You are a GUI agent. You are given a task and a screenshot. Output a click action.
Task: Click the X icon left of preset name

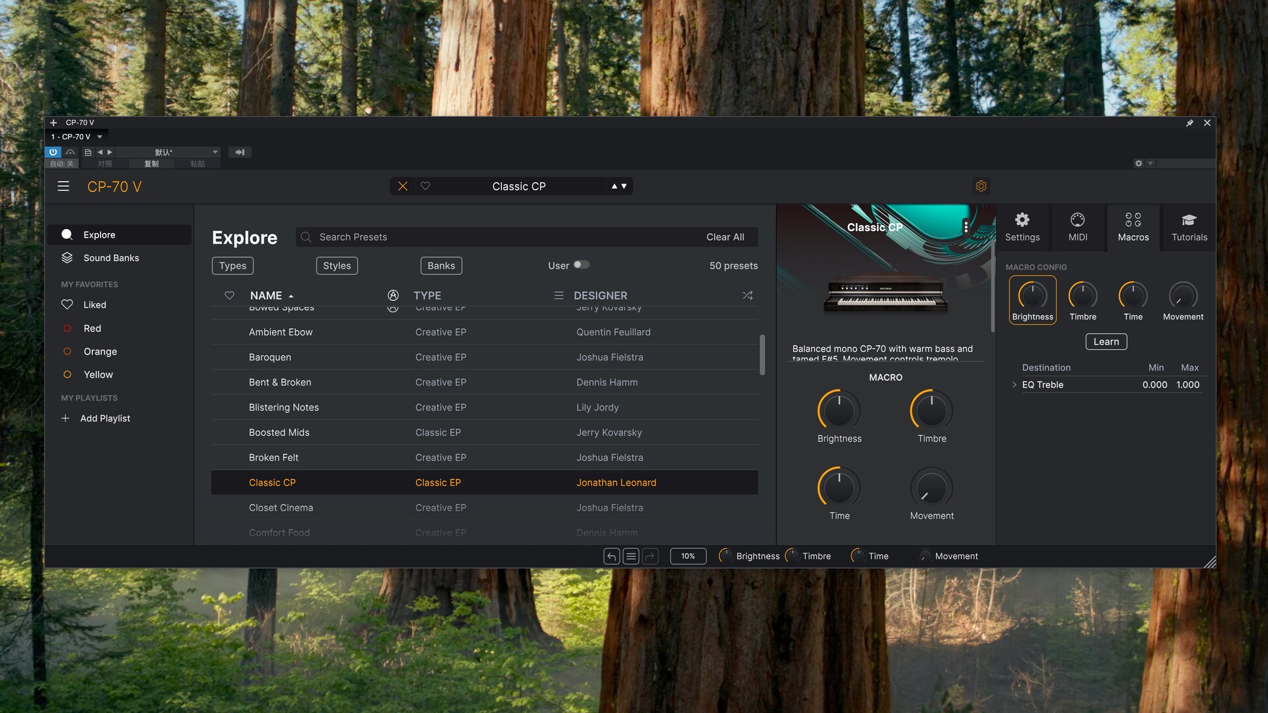[x=402, y=186]
